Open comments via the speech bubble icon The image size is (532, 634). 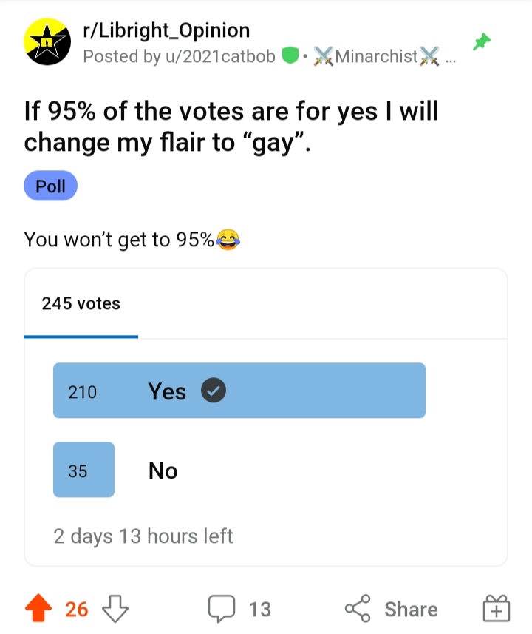pos(220,609)
